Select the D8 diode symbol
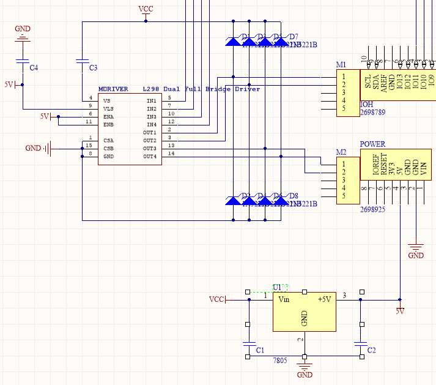 pyautogui.click(x=281, y=201)
